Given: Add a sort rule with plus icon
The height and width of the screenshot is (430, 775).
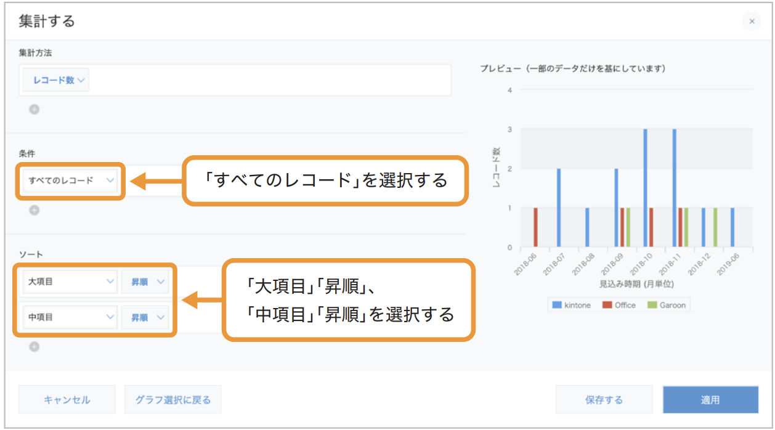Looking at the screenshot, I should [34, 346].
